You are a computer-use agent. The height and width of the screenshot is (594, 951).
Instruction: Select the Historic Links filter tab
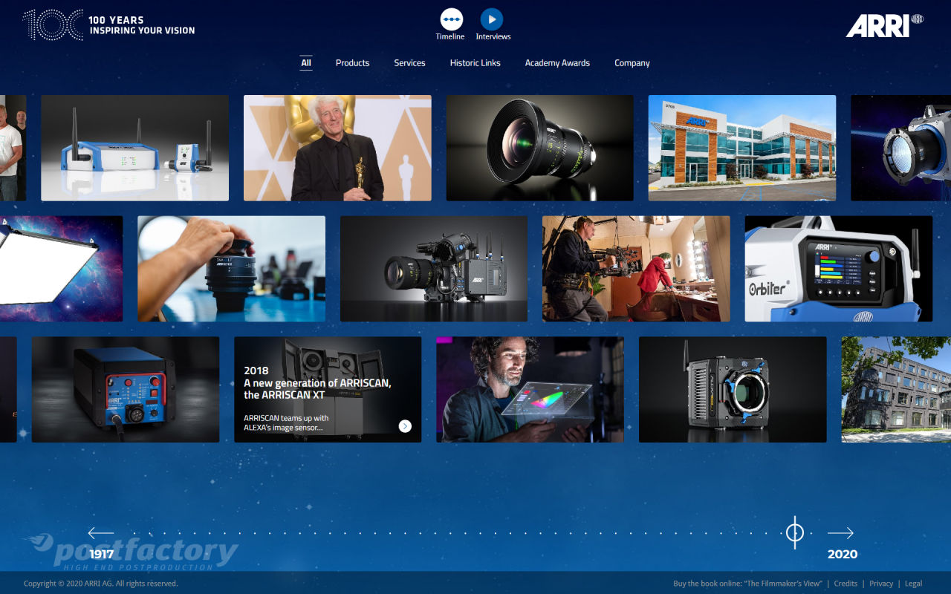point(475,63)
